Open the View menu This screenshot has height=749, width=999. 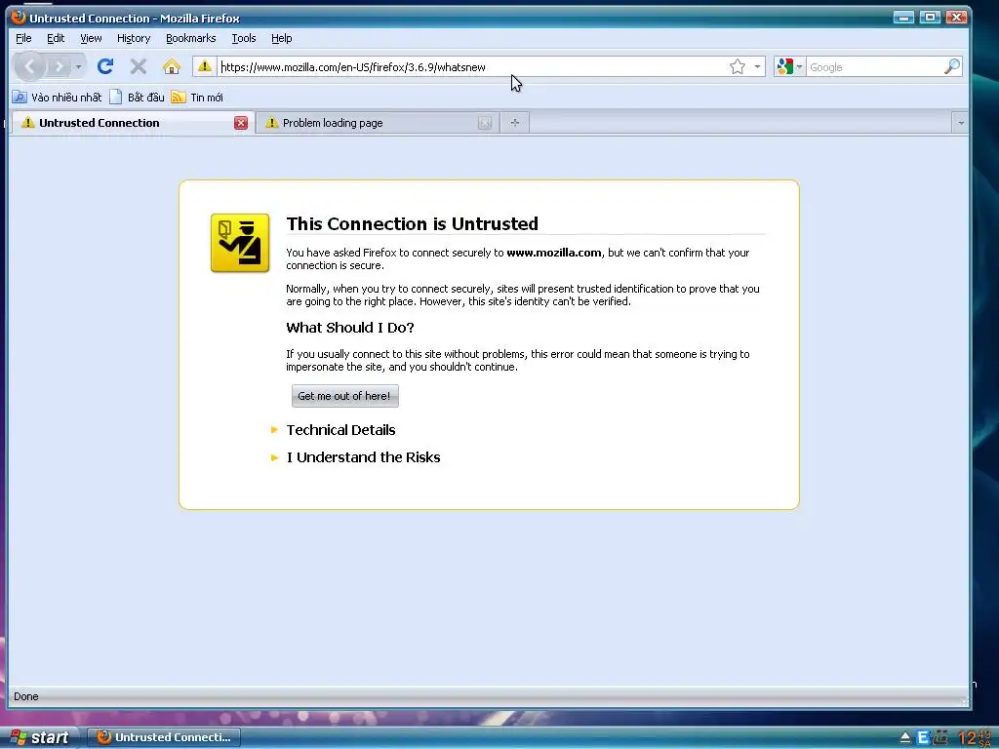91,38
